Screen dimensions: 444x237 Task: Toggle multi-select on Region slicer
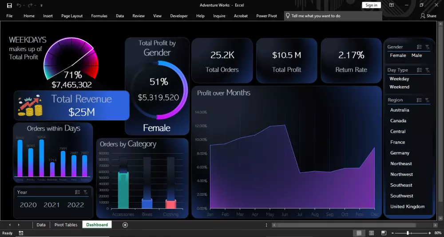point(420,100)
